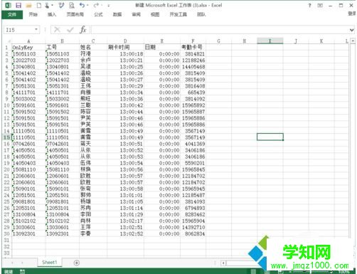Switch to the 团队 (Team) ribbon tab

(x=201, y=14)
